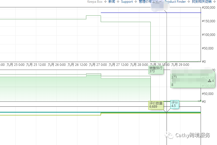The image size is (217, 145).
Task: Click the 九月 29 0:00 time label
Action: point(180,65)
